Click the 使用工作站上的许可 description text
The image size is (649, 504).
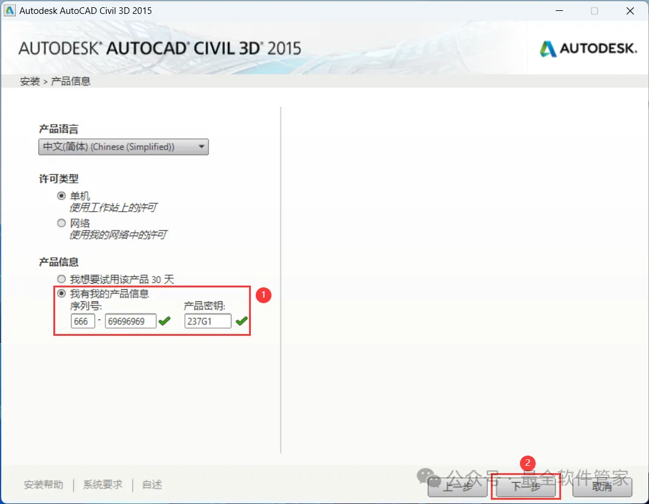(x=113, y=208)
